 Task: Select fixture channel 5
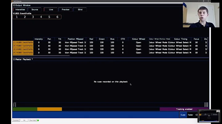[x=49, y=17]
